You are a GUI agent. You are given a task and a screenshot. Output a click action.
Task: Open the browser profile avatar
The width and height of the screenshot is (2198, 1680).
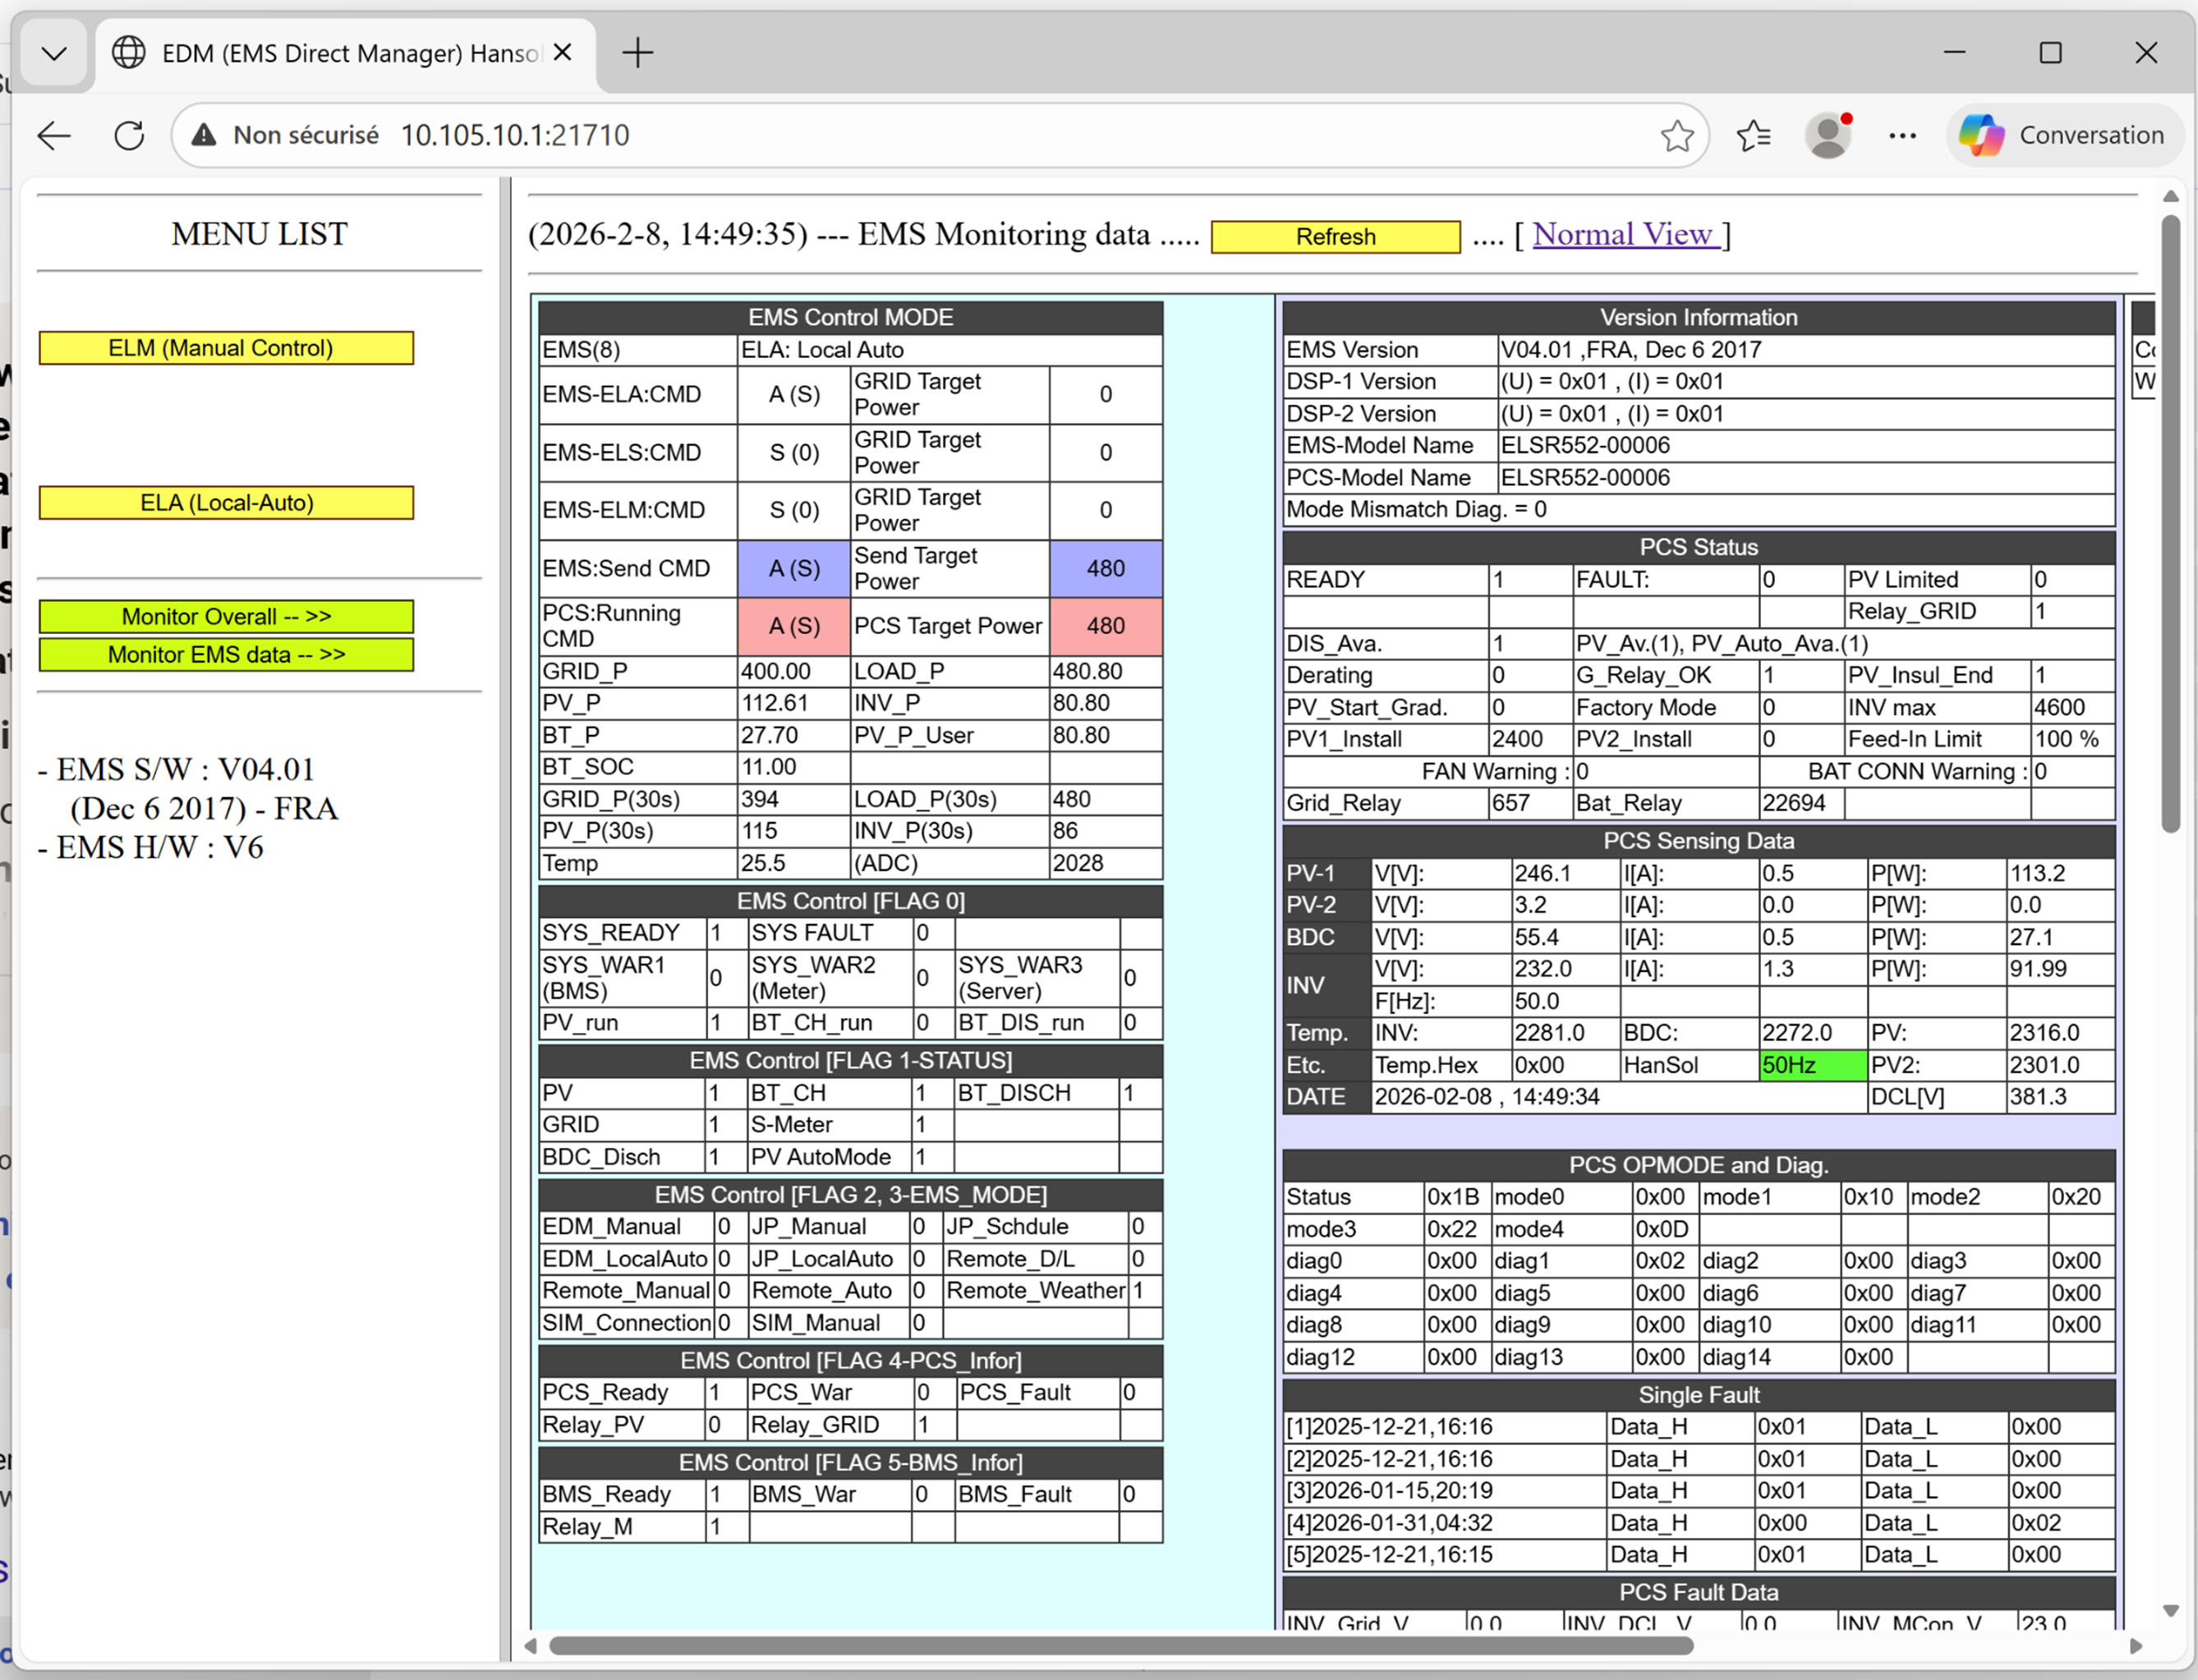point(1828,135)
